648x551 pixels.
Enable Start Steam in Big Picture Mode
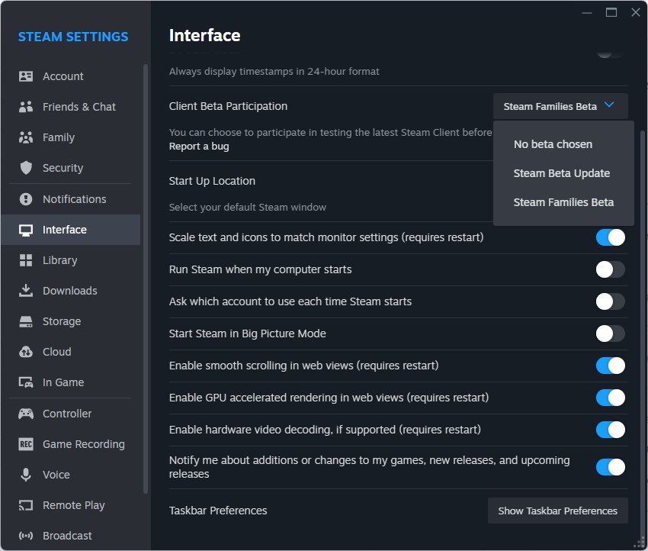pos(610,333)
